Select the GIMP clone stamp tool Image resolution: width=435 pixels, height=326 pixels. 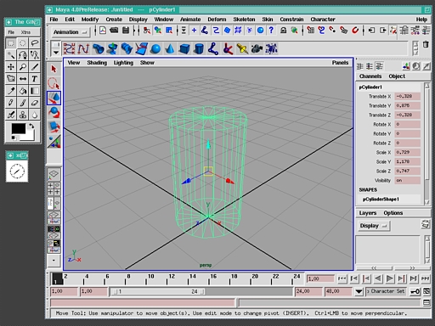23,115
